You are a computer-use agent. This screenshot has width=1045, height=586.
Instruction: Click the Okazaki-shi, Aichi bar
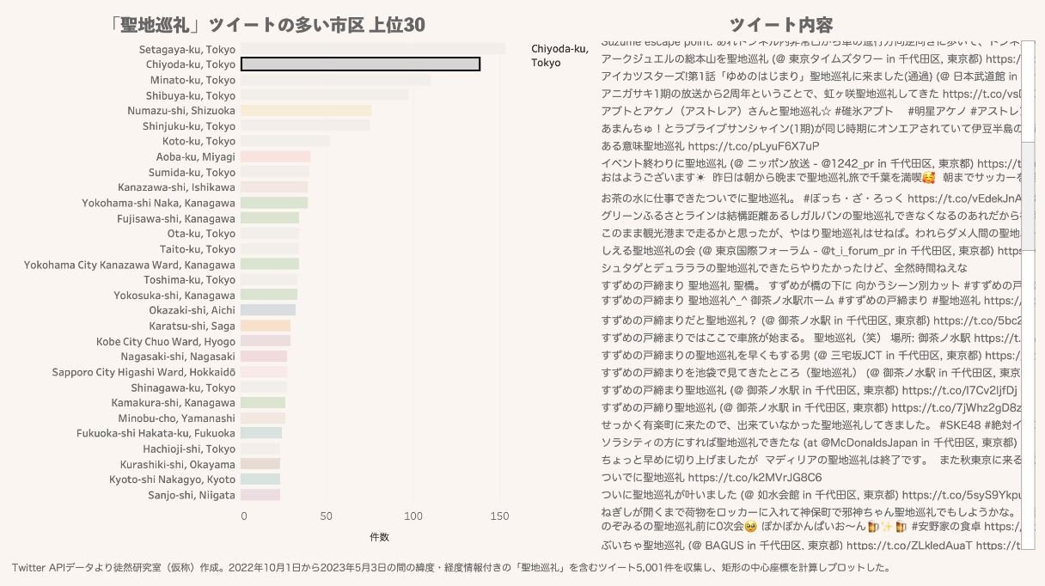pos(268,310)
